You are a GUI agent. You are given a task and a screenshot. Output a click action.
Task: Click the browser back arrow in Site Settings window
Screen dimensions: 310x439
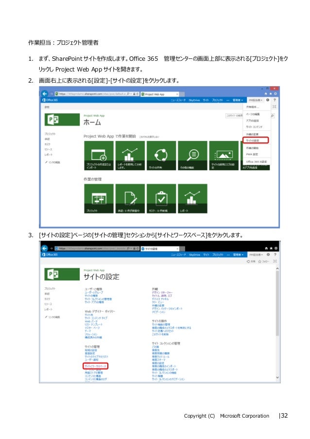coord(45,248)
